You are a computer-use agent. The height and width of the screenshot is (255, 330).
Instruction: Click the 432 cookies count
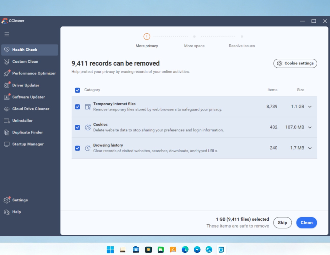(x=273, y=127)
